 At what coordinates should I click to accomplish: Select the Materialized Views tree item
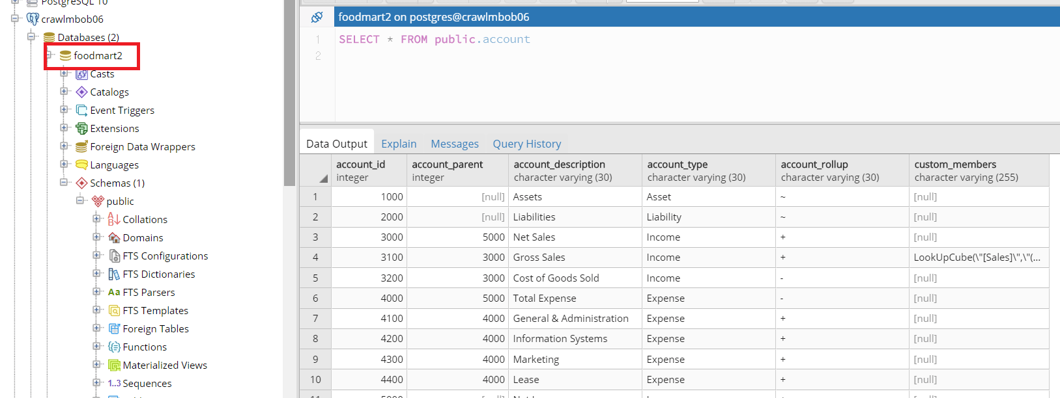coord(165,365)
